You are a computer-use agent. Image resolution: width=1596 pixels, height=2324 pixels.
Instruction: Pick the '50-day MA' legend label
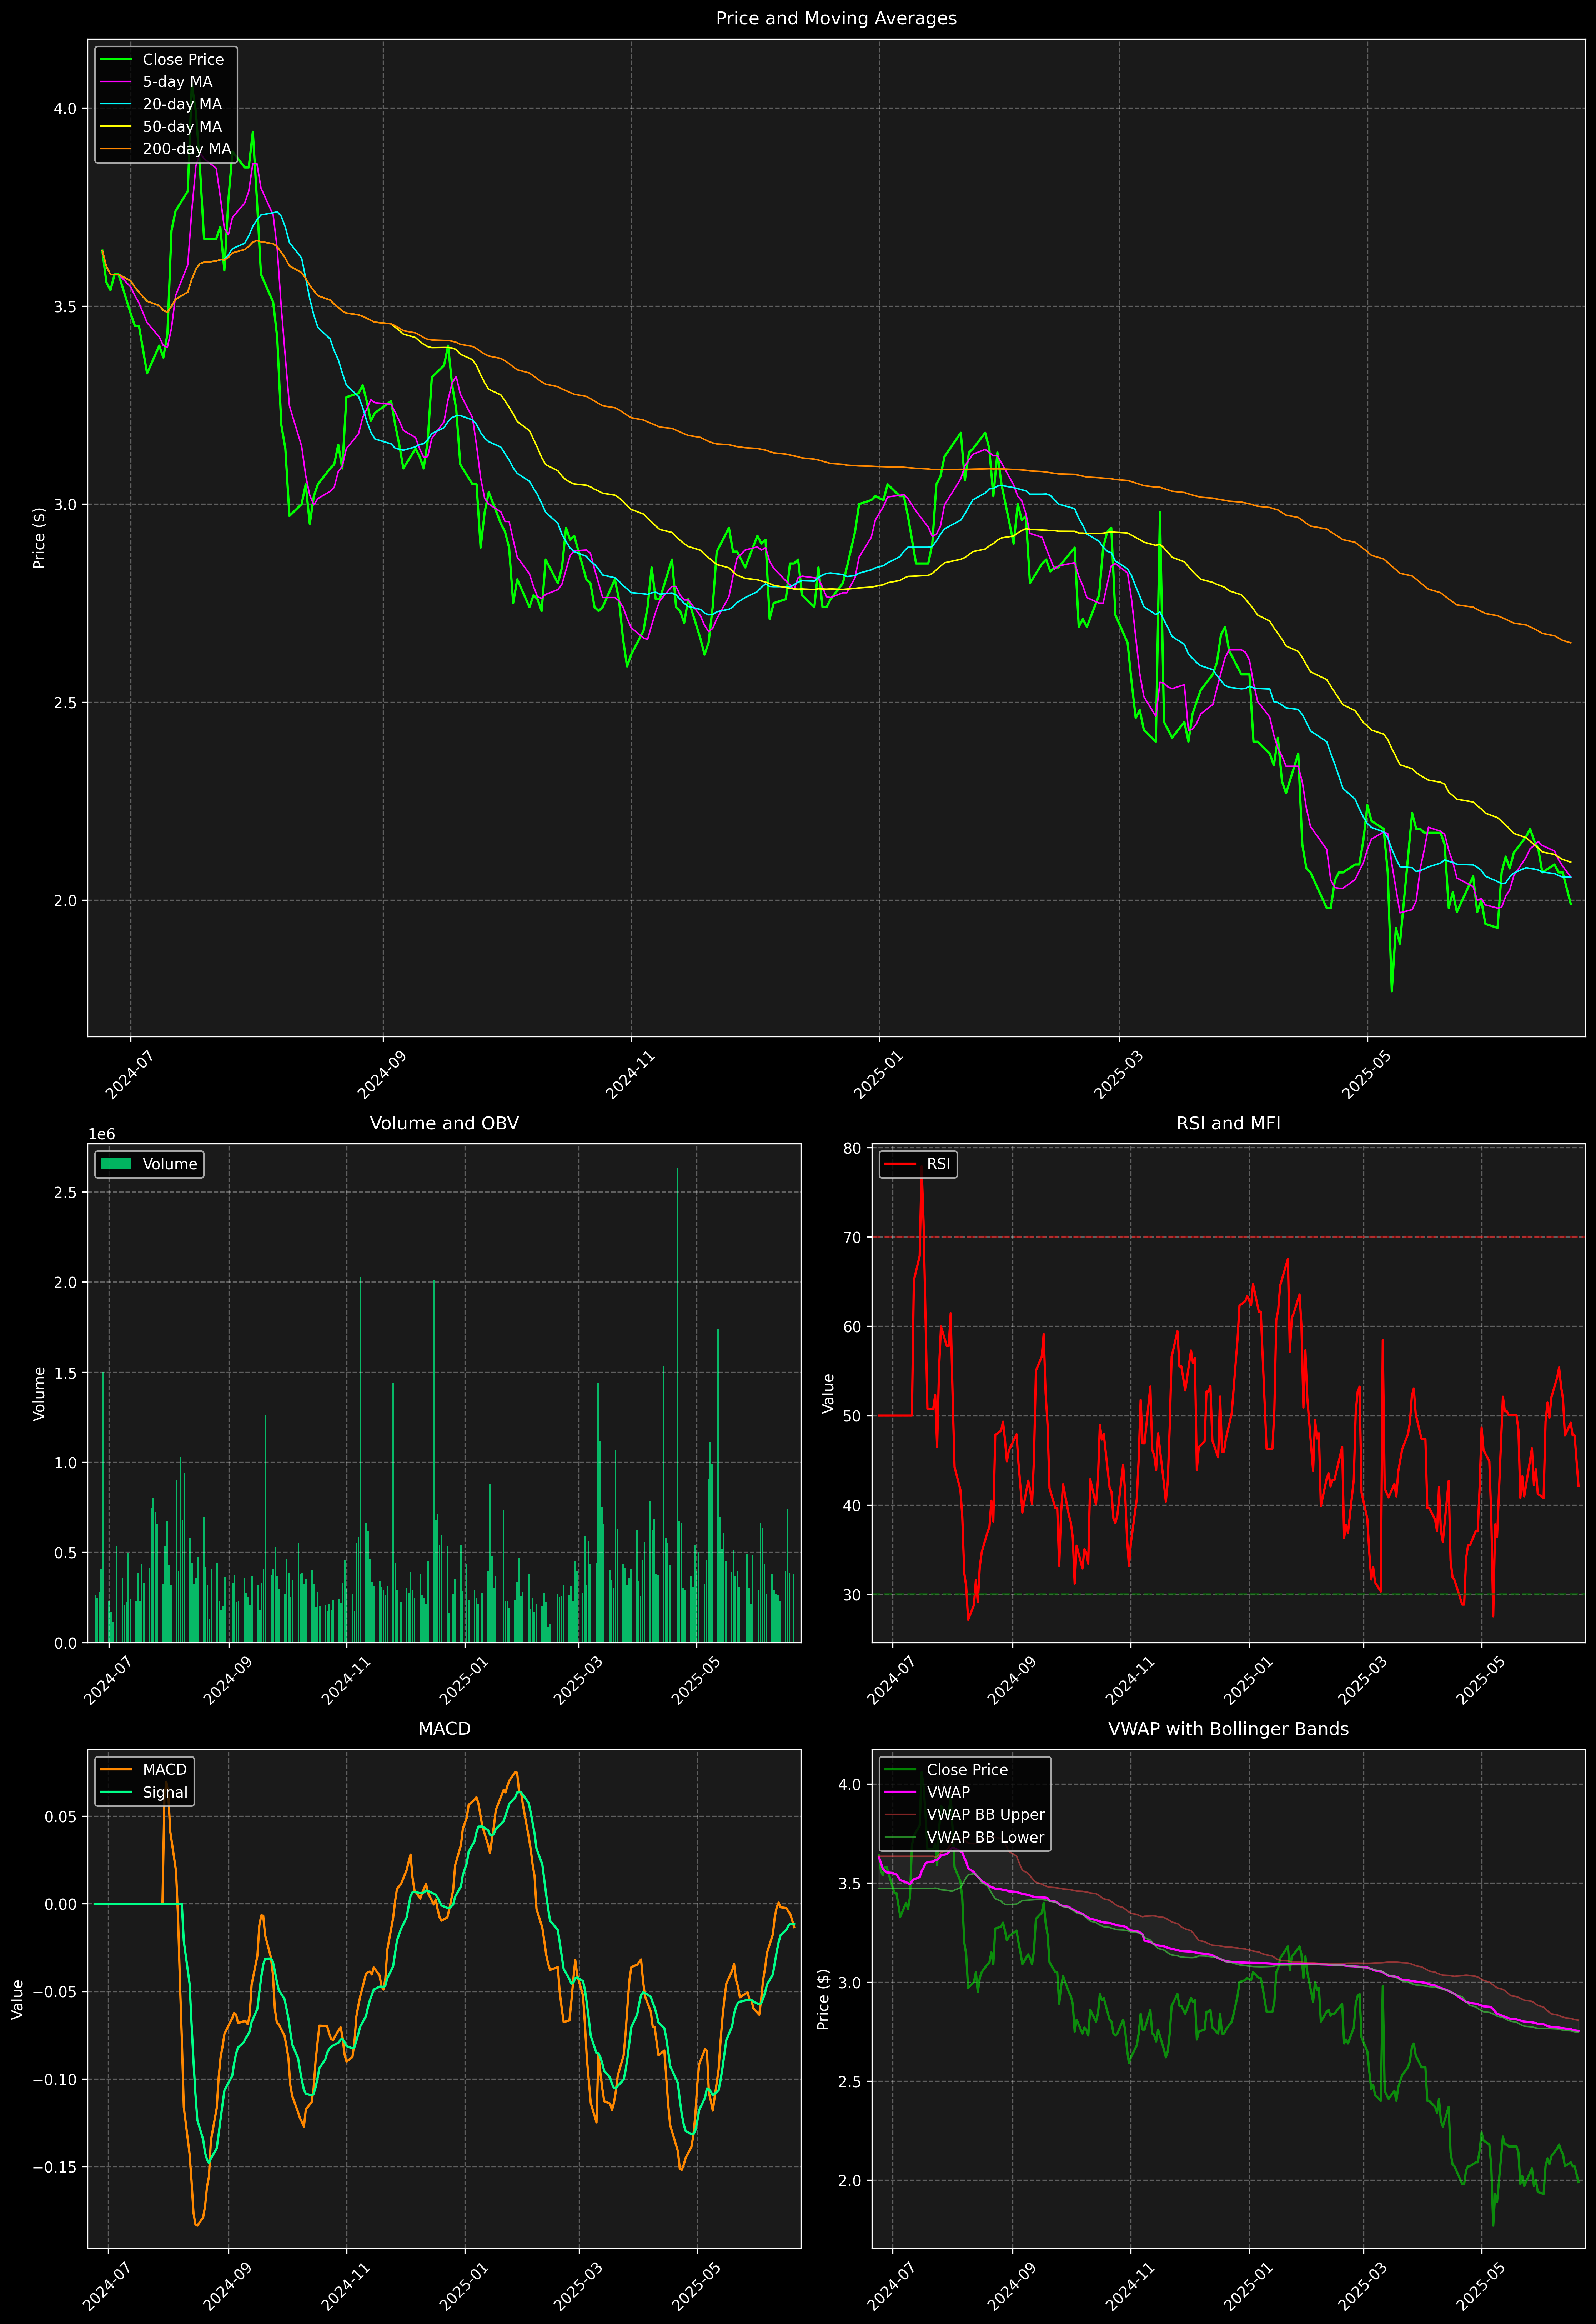tap(182, 127)
